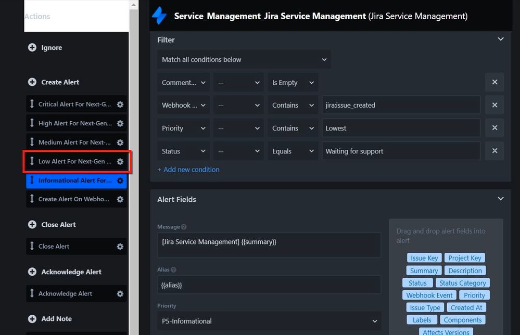Click the Issue Key field tag

coord(424,258)
